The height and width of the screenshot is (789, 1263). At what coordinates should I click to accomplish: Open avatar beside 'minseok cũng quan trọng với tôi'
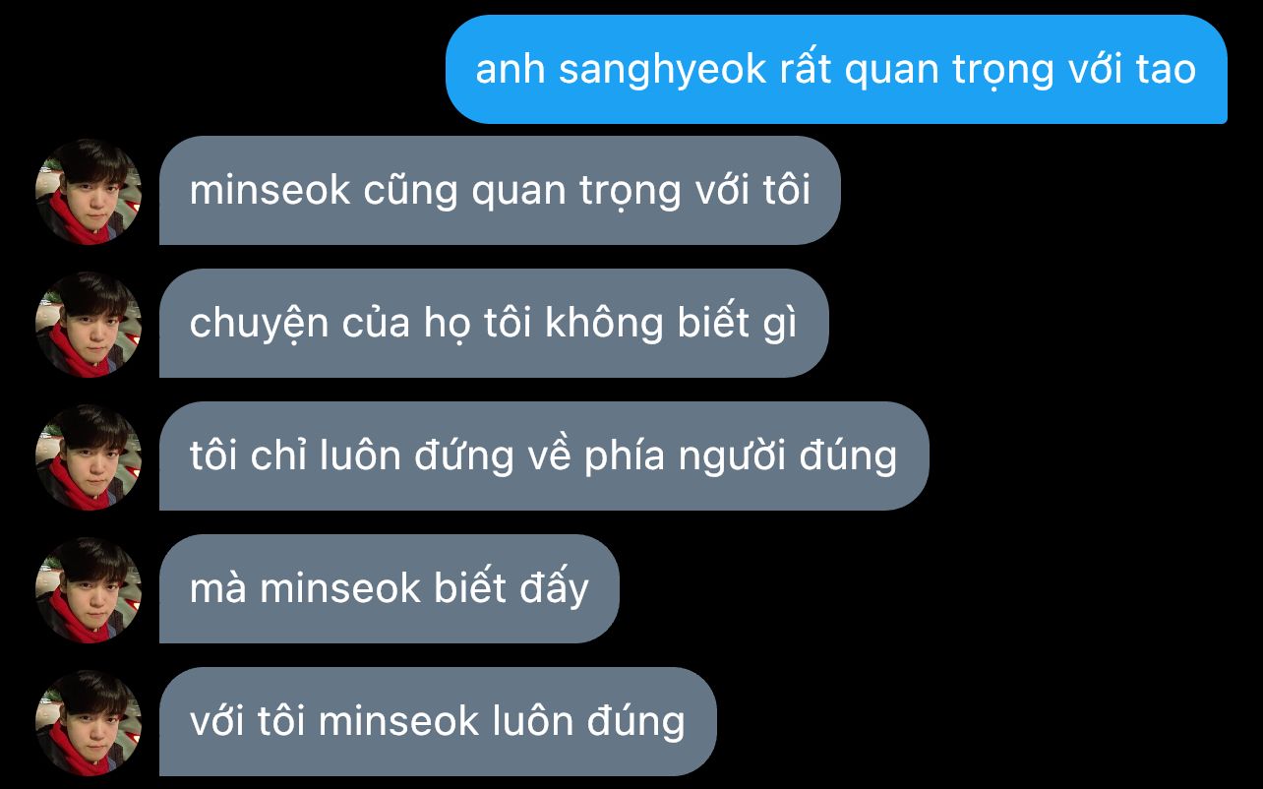89,191
